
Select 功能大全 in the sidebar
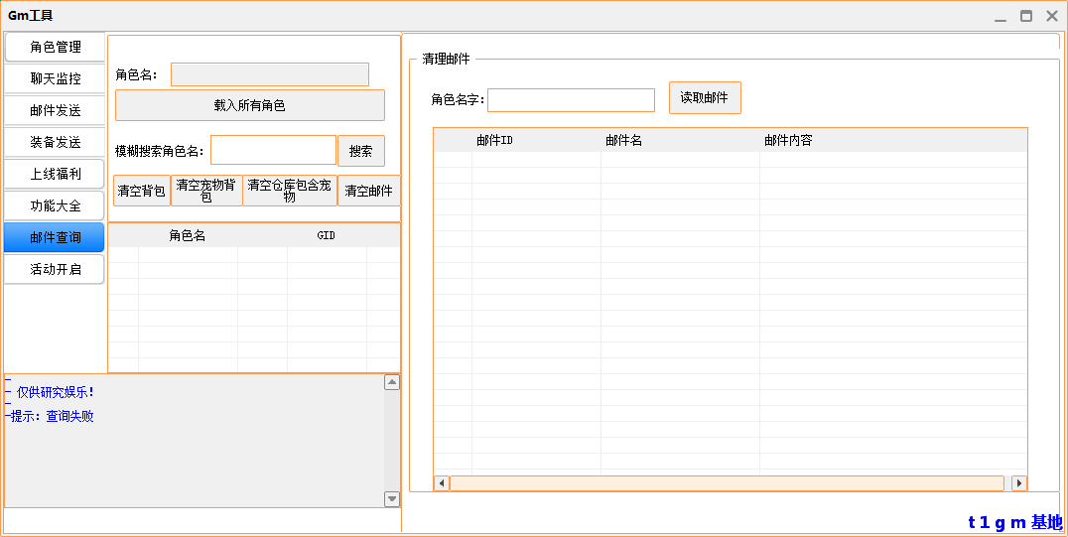coord(55,205)
